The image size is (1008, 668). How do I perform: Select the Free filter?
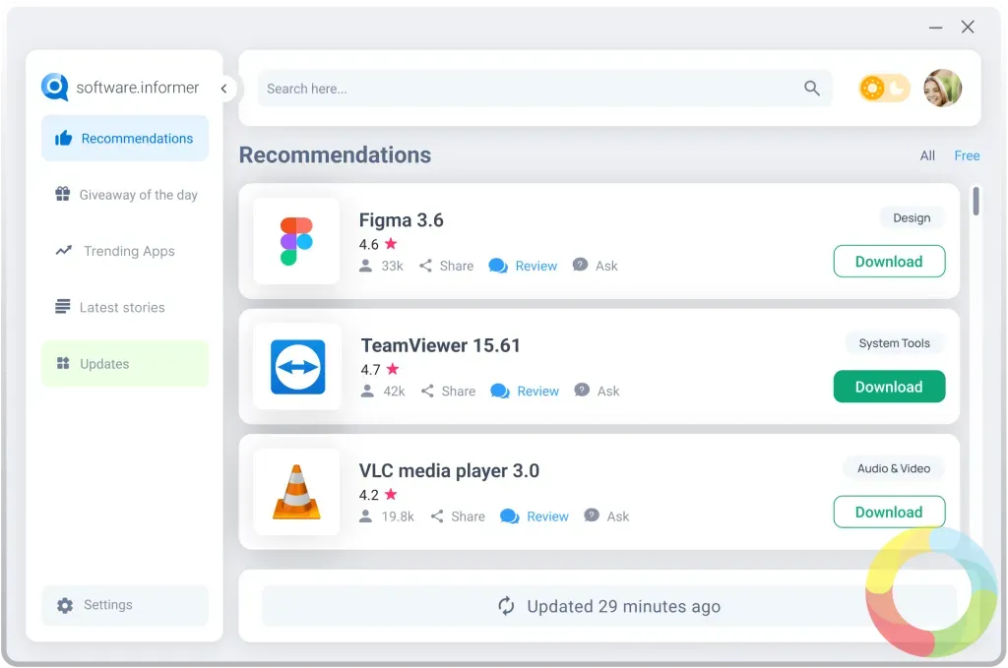967,155
